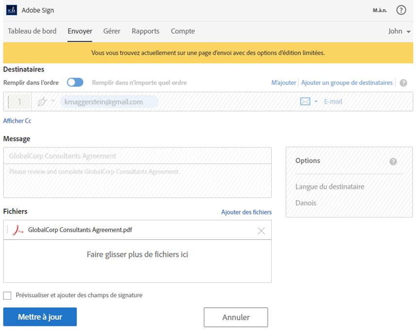This screenshot has width=416, height=335.
Task: Click the E-mail authentication label
Action: point(333,101)
